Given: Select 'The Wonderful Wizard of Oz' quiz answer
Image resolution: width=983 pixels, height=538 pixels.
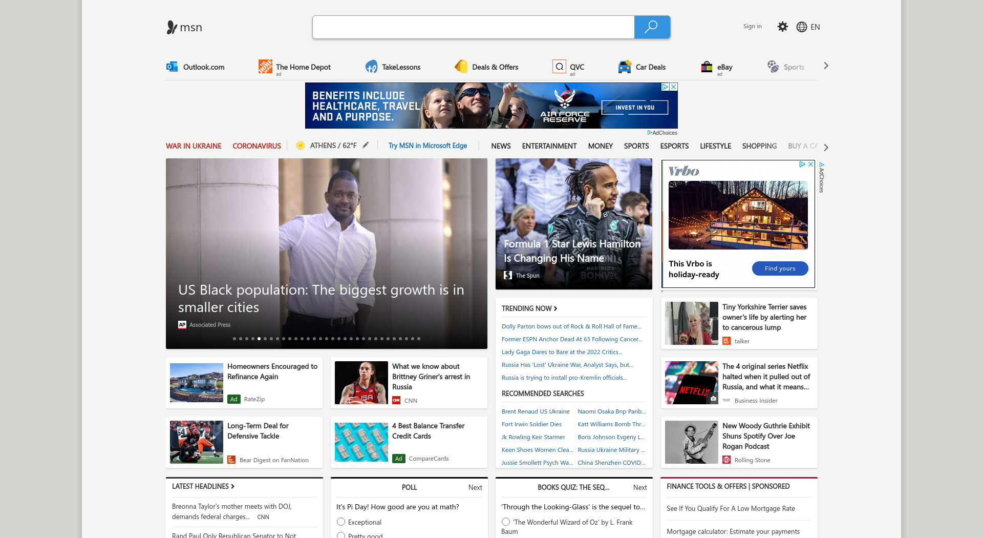Looking at the screenshot, I should (x=506, y=522).
